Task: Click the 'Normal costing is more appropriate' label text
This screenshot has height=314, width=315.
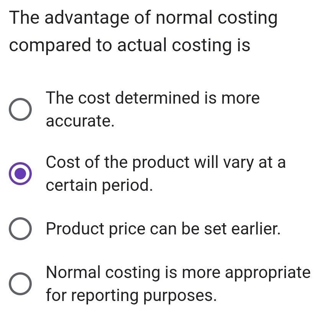Action: click(x=178, y=272)
